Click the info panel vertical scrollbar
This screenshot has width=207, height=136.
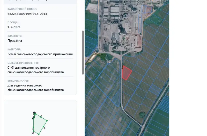click(83, 53)
